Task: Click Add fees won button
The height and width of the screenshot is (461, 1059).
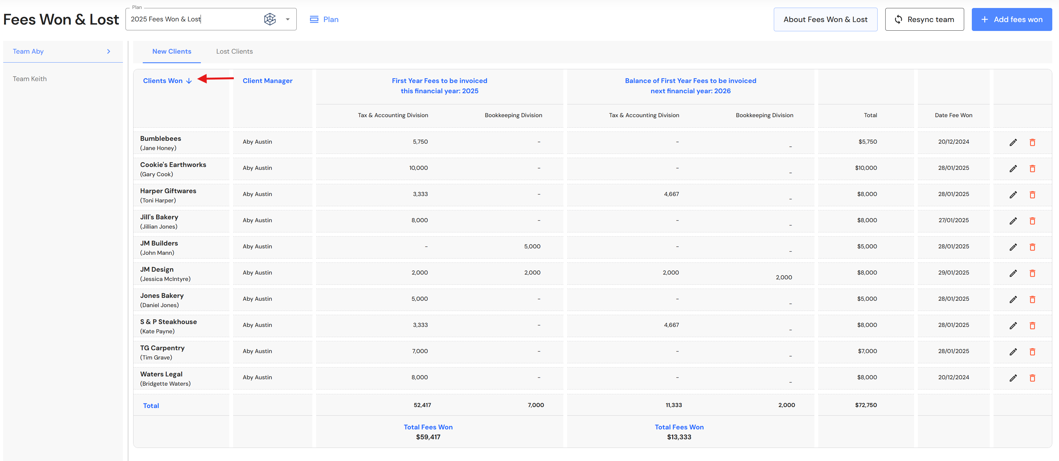Action: [x=1011, y=19]
